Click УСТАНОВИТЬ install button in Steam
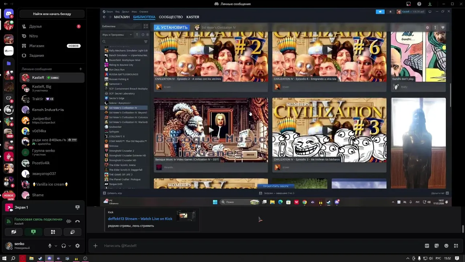Screen dimensions: 465x262 pyautogui.click(x=172, y=27)
